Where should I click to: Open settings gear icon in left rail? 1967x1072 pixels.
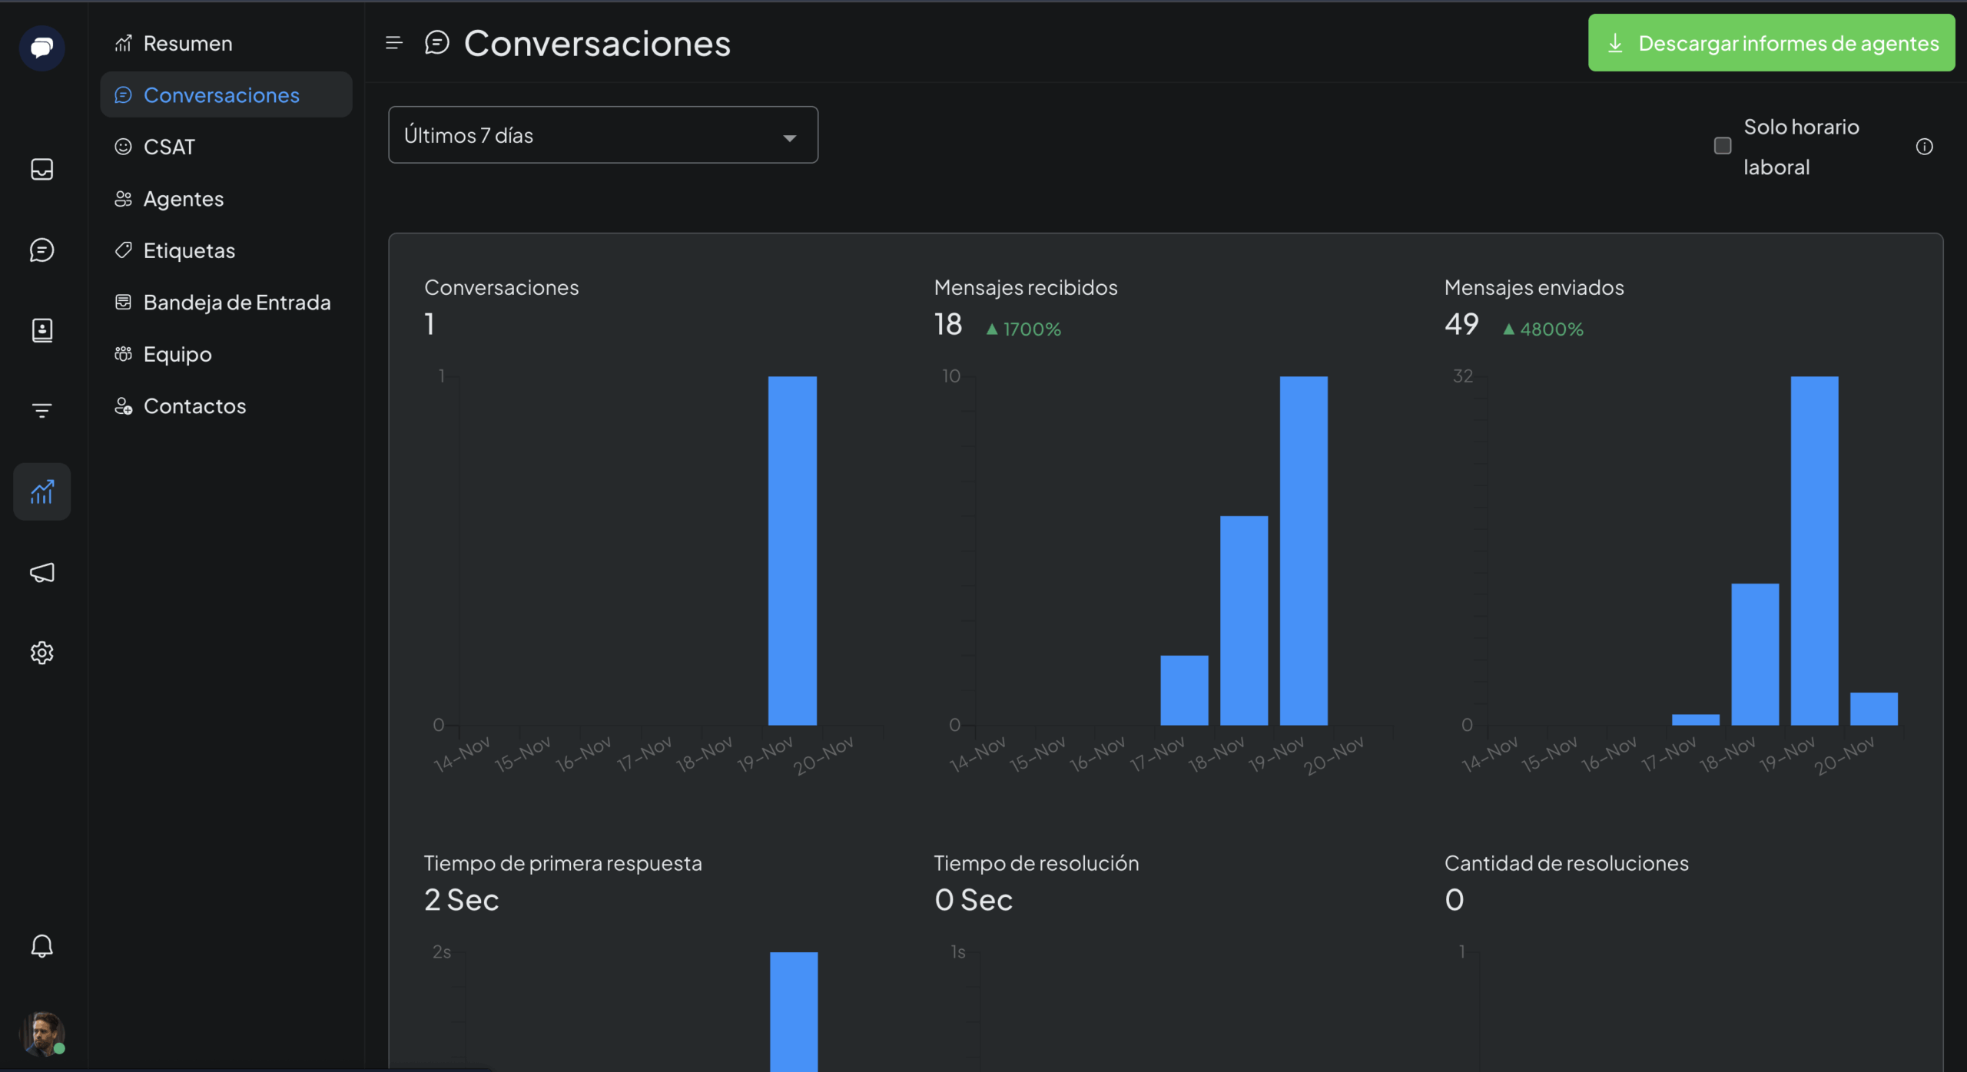(x=41, y=653)
